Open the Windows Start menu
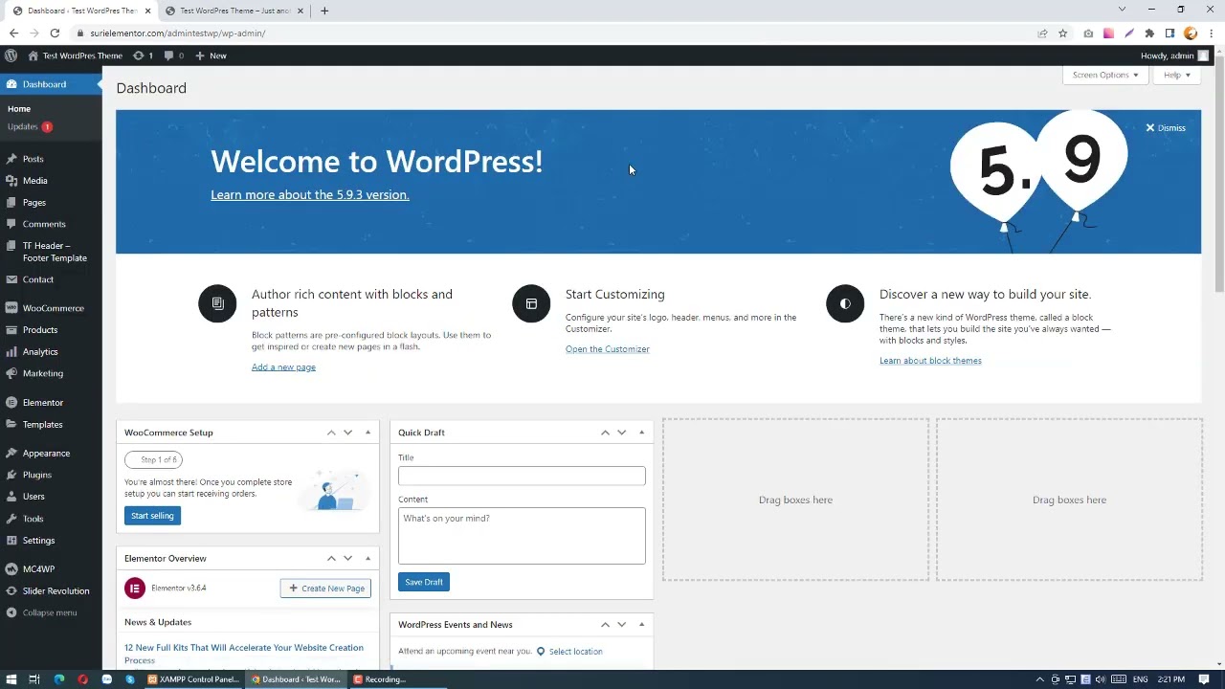This screenshot has height=689, width=1225. click(x=11, y=679)
